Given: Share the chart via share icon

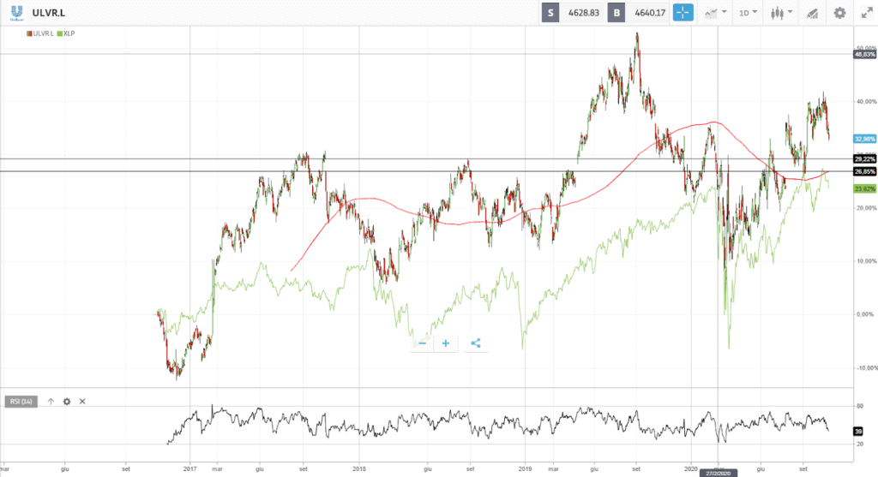Looking at the screenshot, I should tap(475, 343).
